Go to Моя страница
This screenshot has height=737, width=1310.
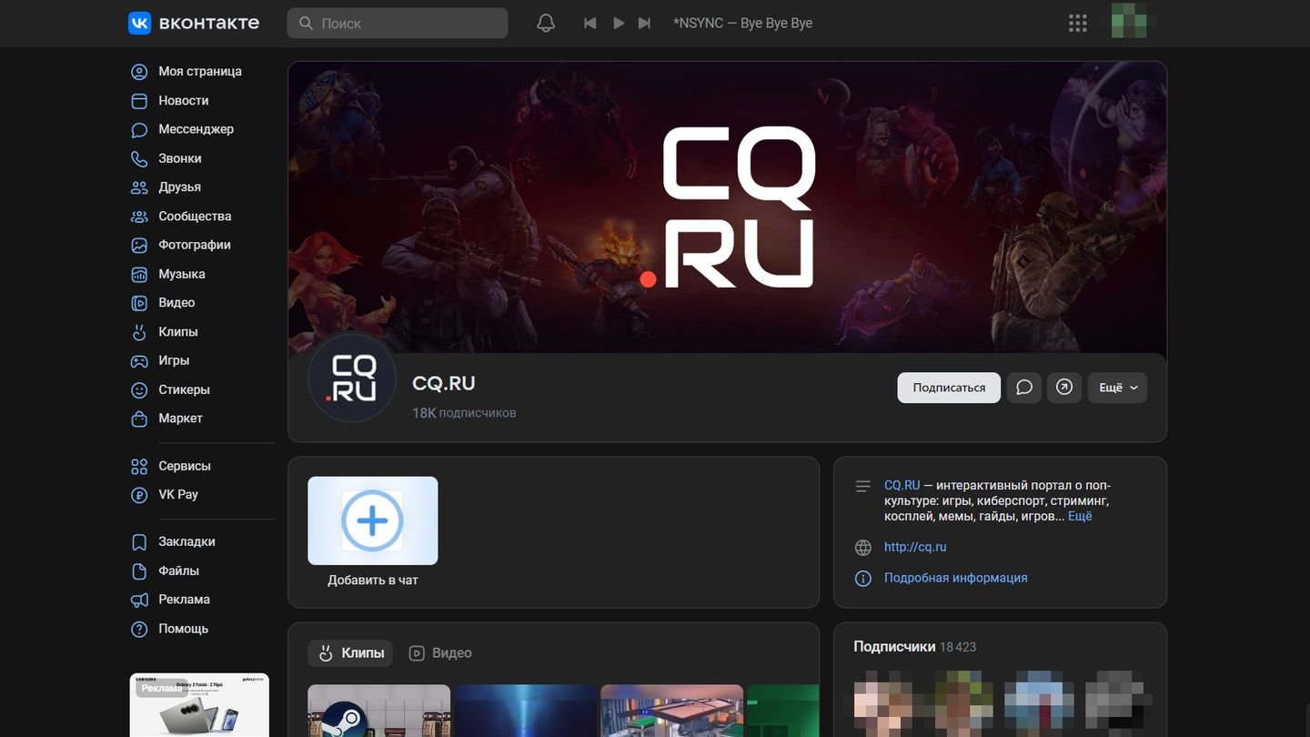click(x=200, y=71)
